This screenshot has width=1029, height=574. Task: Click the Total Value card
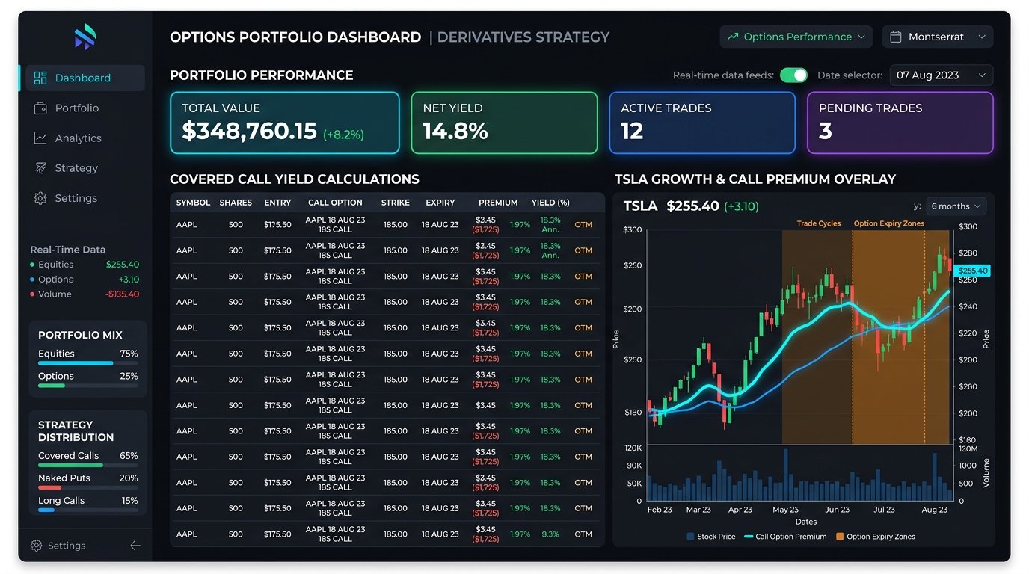[x=285, y=123]
